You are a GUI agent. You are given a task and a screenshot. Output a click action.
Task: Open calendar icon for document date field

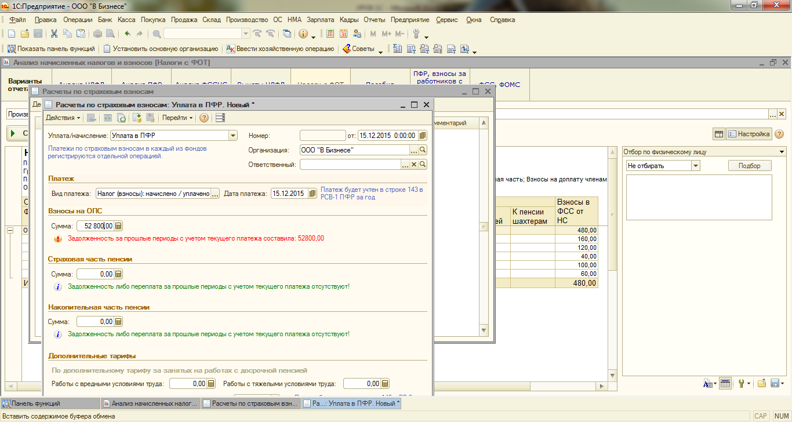click(423, 136)
